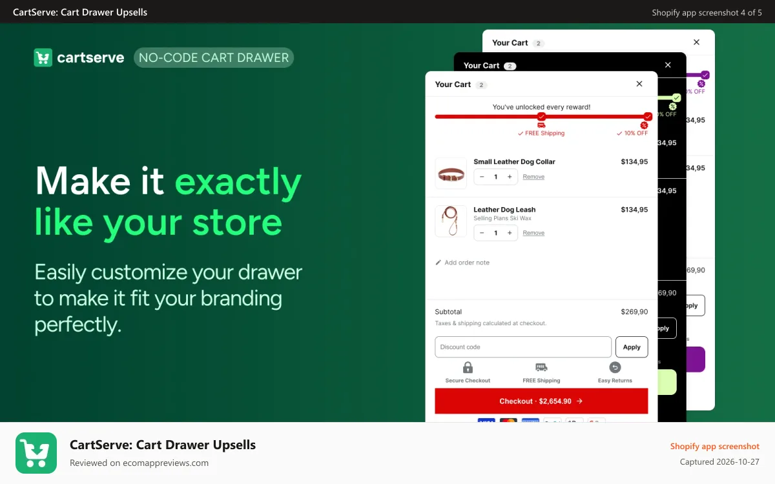Click the Easy Returns circular arrow icon
This screenshot has height=484, width=775.
pyautogui.click(x=615, y=367)
